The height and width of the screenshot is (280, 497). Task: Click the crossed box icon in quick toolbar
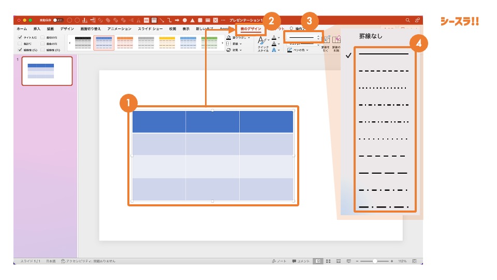[215, 20]
